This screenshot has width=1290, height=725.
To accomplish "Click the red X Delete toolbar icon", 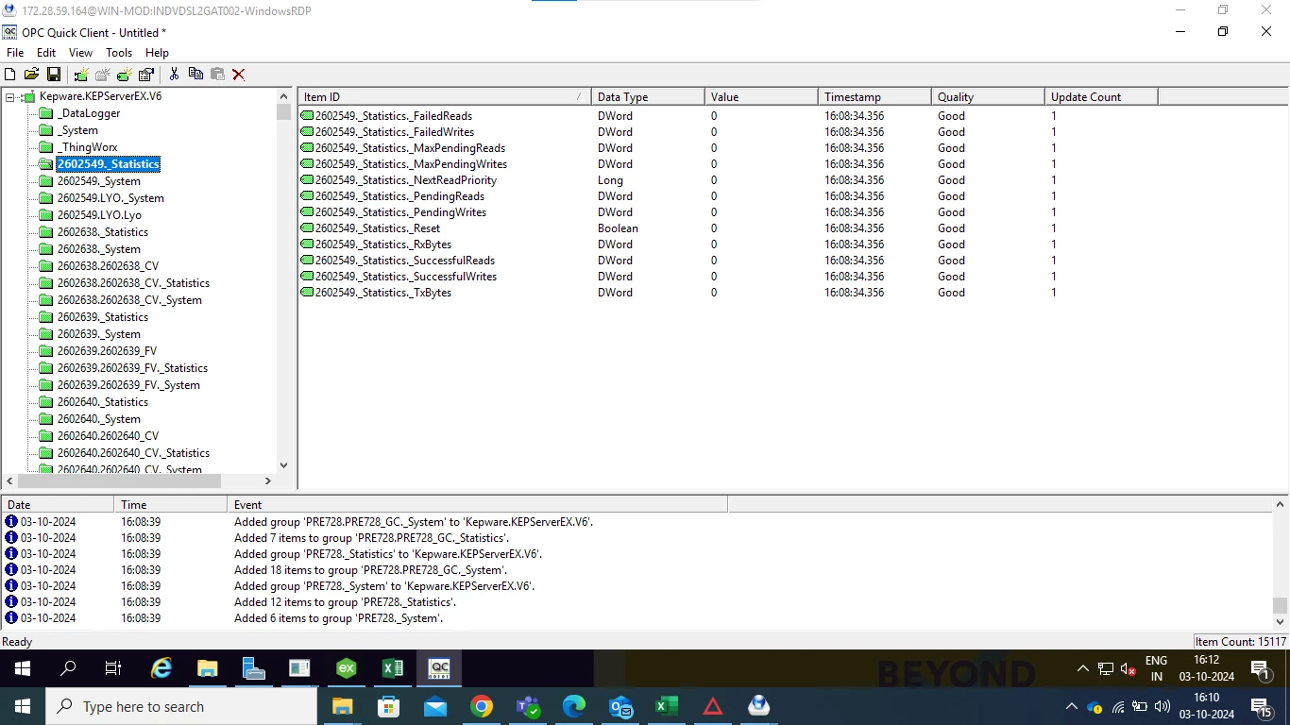I will point(239,75).
